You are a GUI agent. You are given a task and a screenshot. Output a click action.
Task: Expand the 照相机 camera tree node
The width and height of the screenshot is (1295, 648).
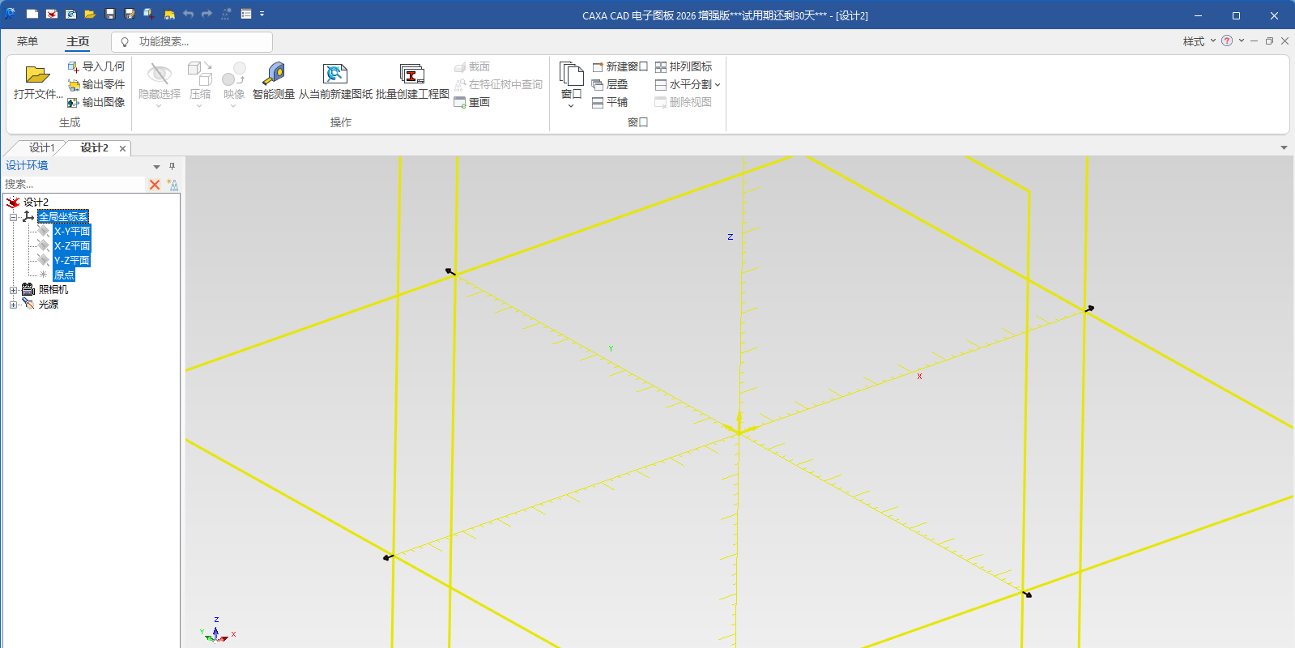[x=13, y=290]
